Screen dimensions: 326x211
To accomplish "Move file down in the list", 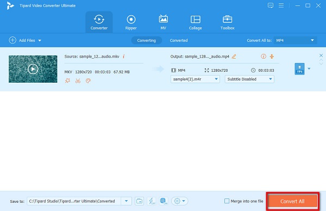I will (321, 64).
